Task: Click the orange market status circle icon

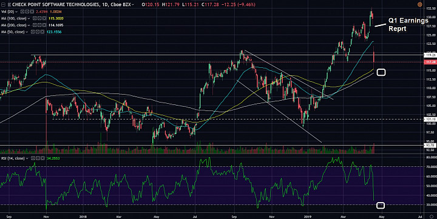Action: pos(420,4)
